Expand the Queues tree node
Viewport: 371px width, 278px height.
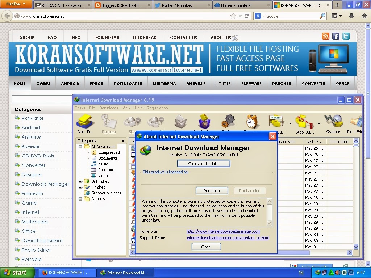(80, 199)
